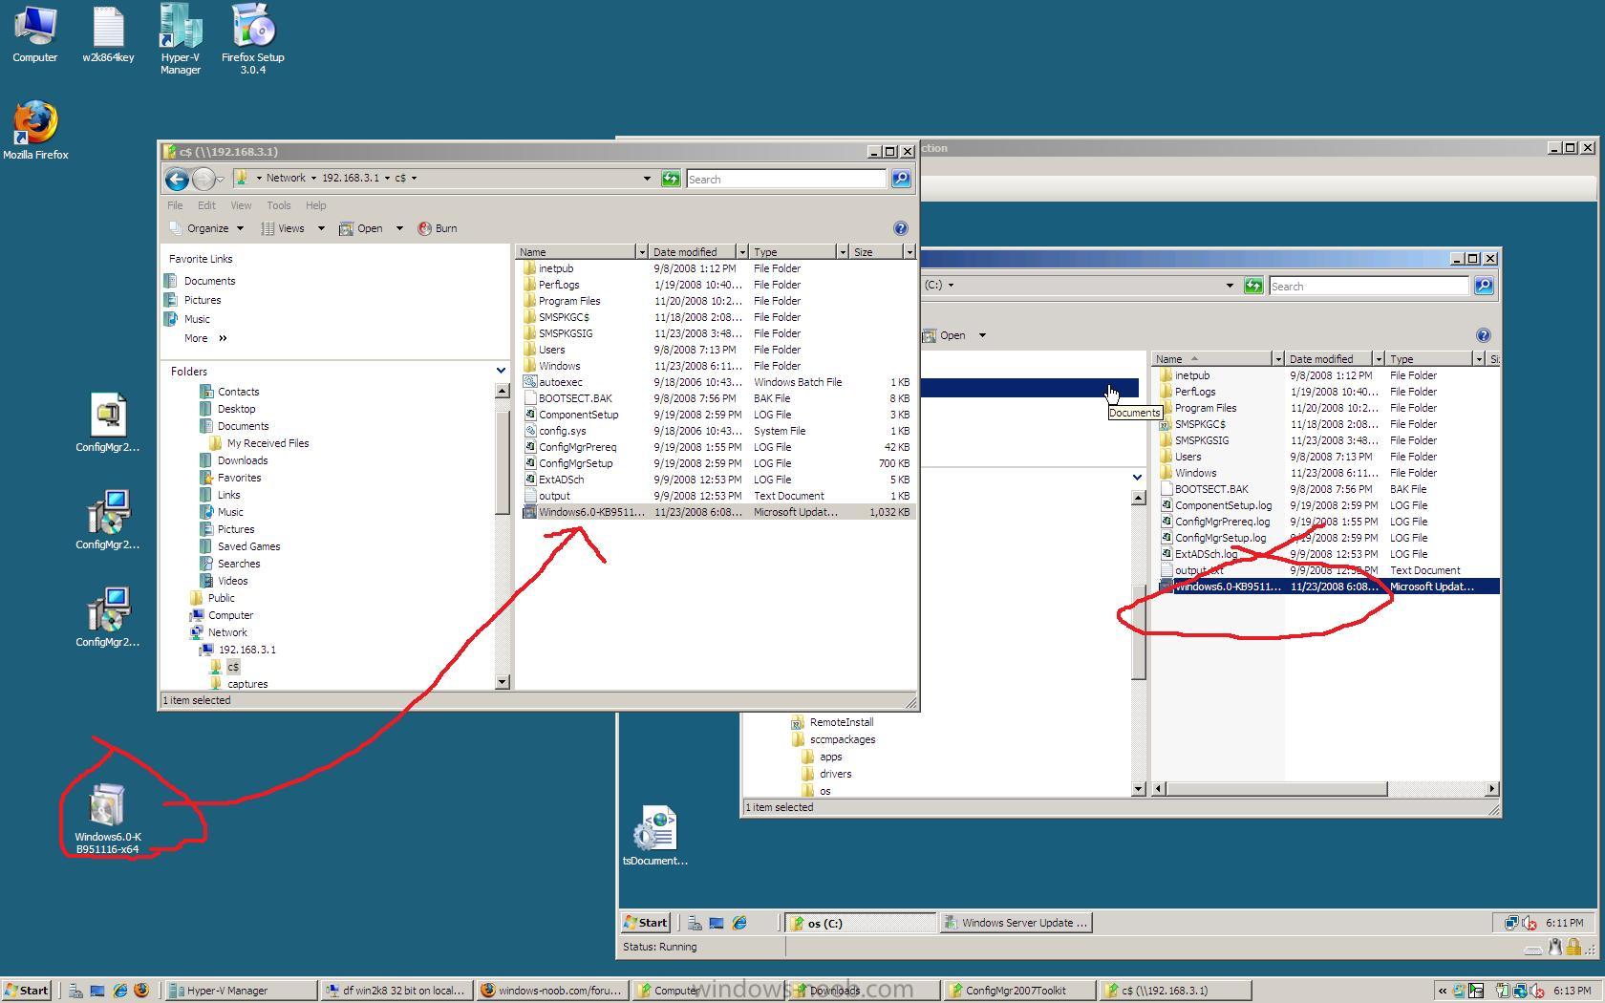
Task: Launch Mozilla Firefox desktop shortcut
Action: tap(35, 130)
